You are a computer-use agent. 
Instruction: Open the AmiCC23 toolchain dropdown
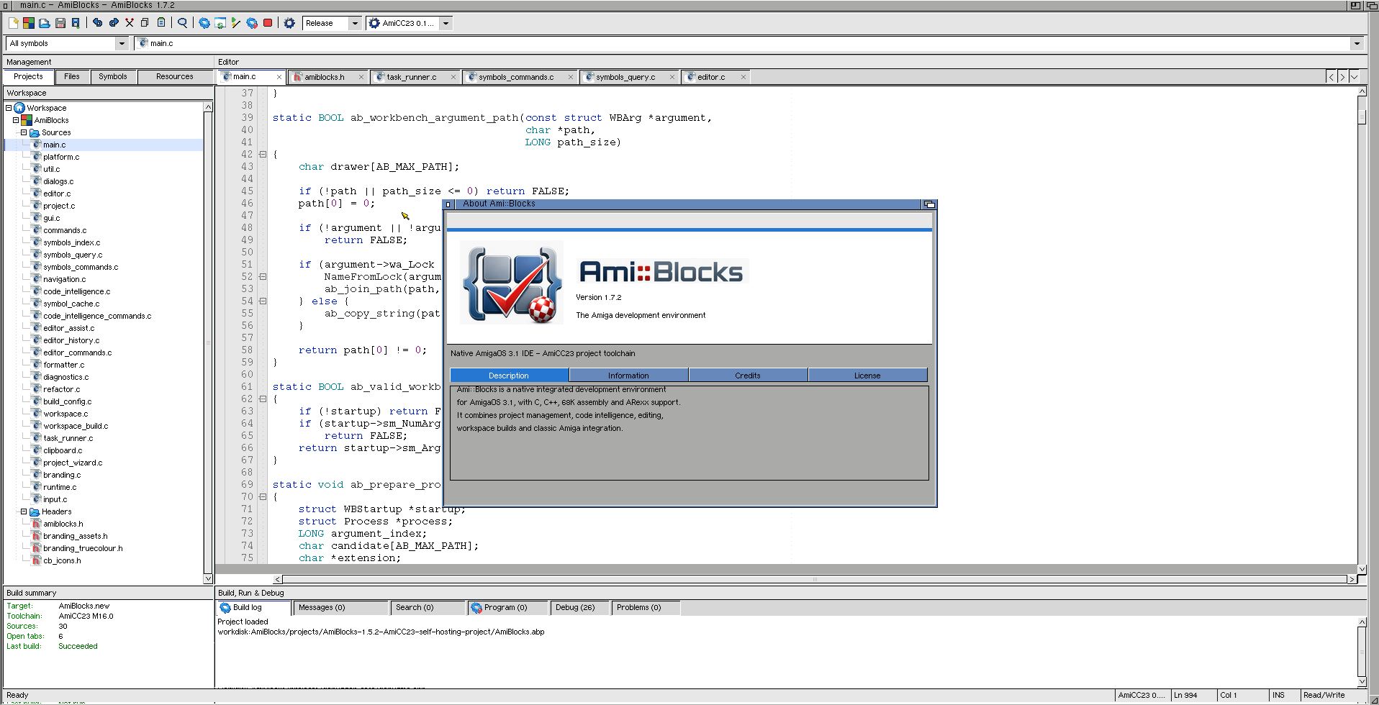click(446, 23)
